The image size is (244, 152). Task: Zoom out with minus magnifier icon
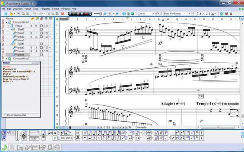click(105, 14)
